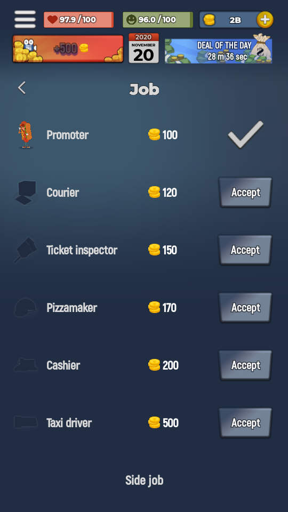The width and height of the screenshot is (288, 512).
Task: Open the hamburger menu
Action: (25, 19)
